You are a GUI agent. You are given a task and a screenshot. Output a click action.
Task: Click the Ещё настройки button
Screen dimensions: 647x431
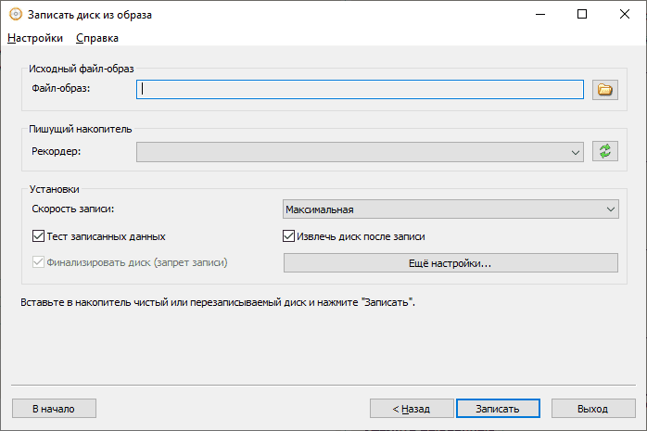(x=450, y=263)
